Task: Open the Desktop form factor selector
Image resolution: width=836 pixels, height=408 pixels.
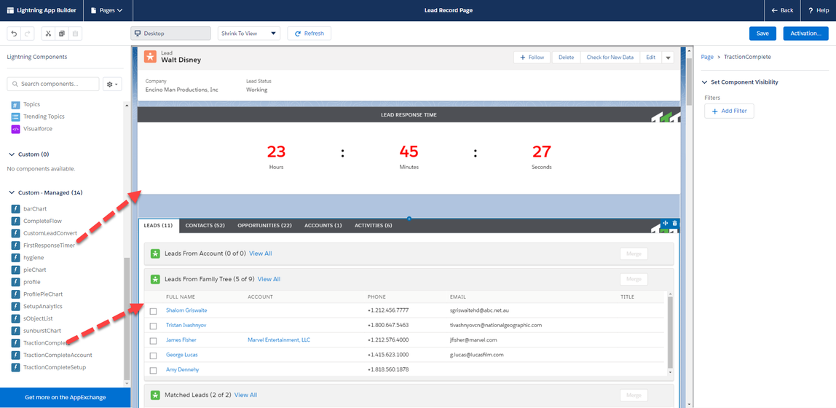Action: click(x=170, y=34)
